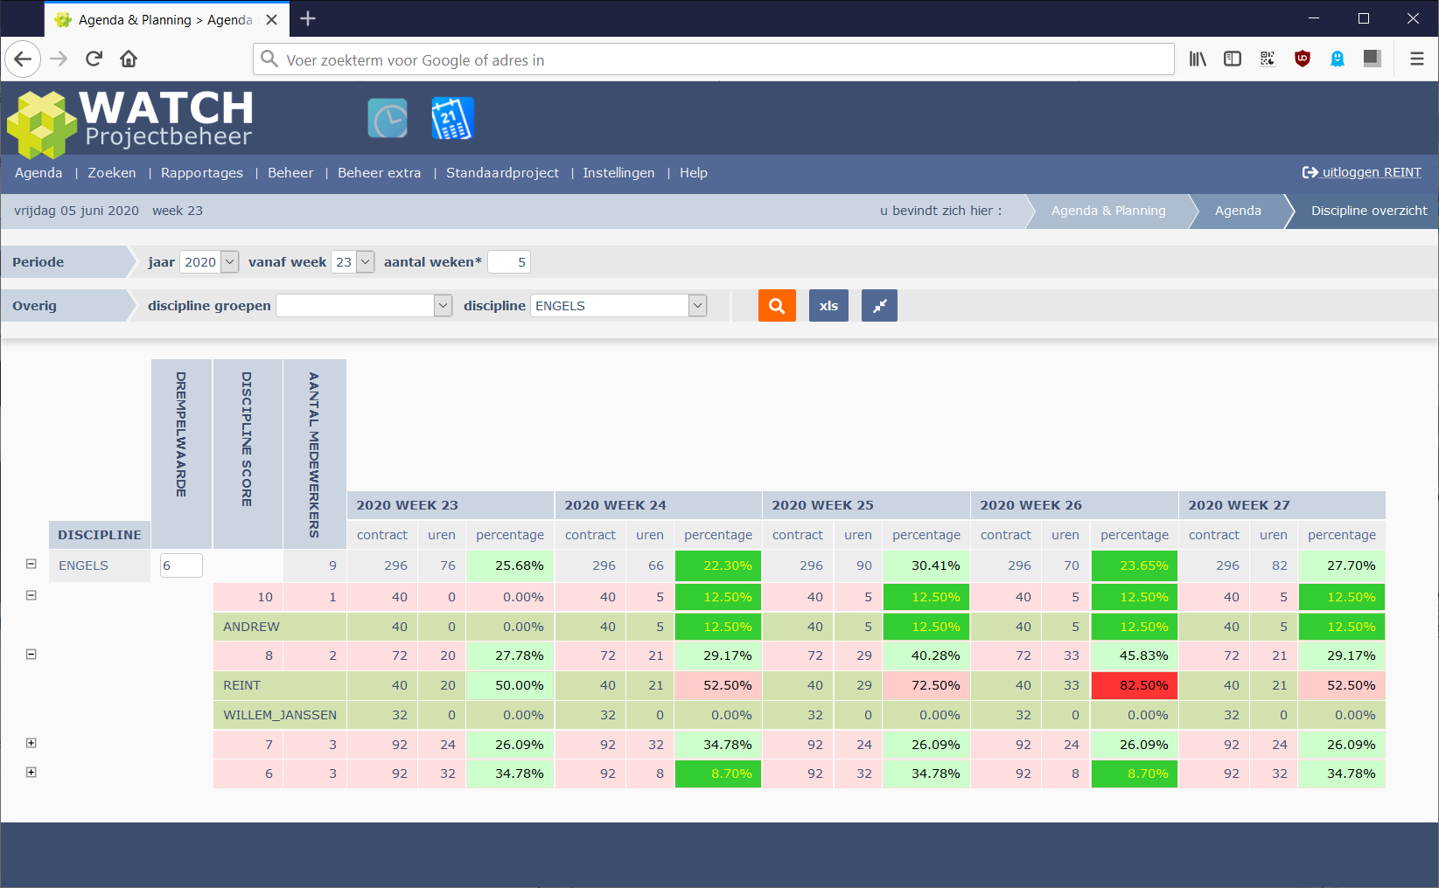Viewport: 1439px width, 888px height.
Task: Open the Help menu
Action: coord(694,173)
